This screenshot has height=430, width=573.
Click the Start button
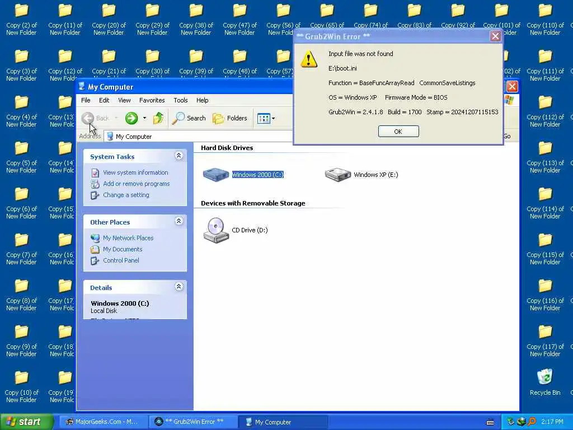[x=27, y=422]
